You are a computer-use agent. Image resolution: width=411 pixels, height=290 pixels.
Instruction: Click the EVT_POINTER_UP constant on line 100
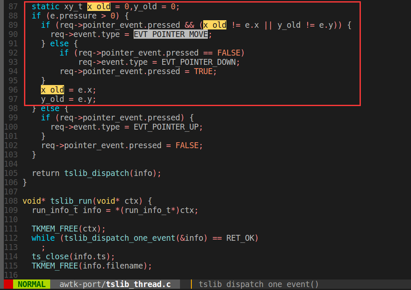[167, 127]
